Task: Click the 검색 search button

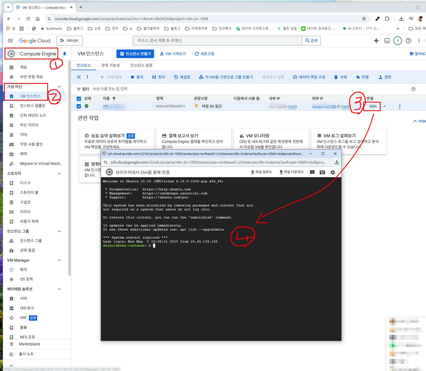Action: coord(311,40)
